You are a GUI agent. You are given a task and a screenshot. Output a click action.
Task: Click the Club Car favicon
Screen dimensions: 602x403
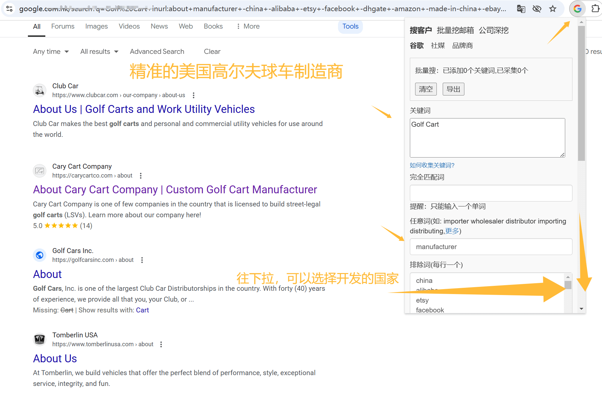click(39, 90)
